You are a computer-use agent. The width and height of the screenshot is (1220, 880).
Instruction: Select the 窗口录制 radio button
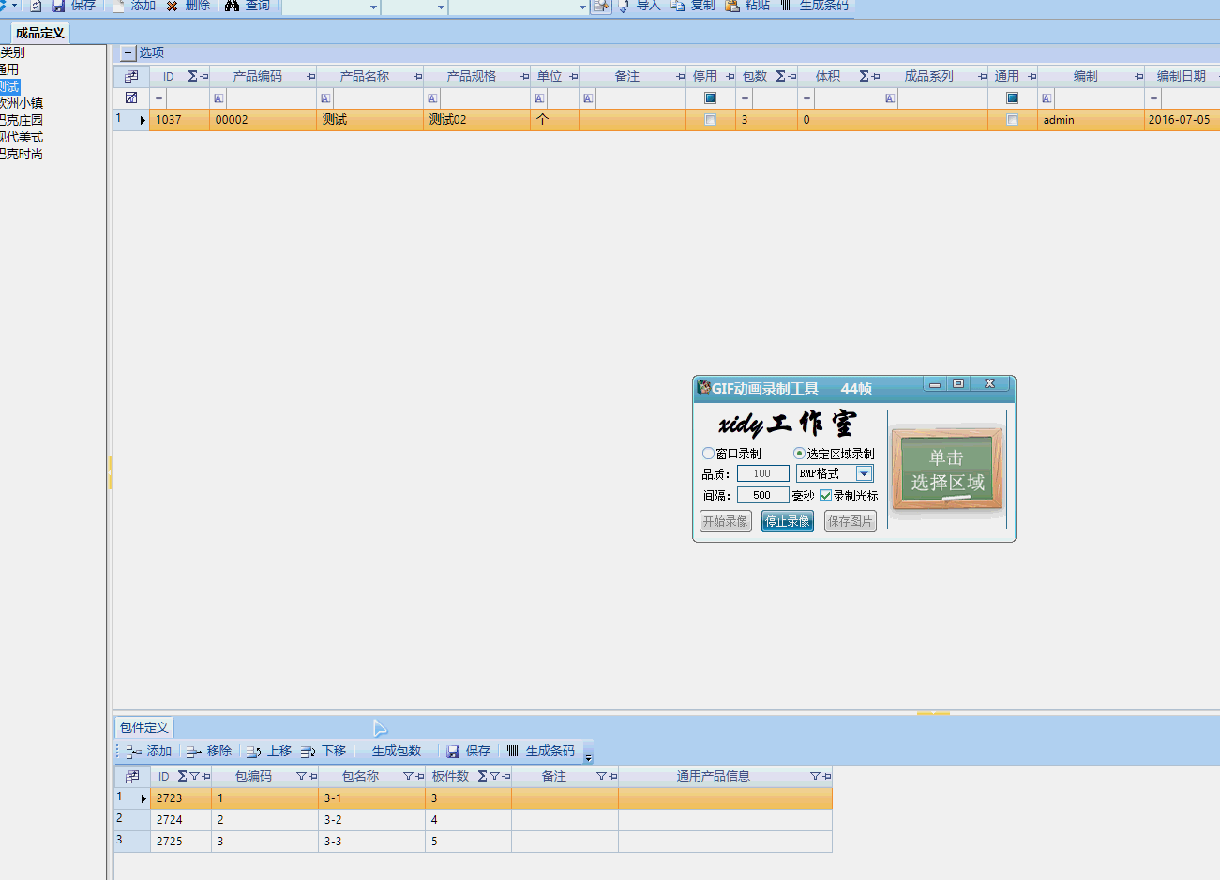708,454
